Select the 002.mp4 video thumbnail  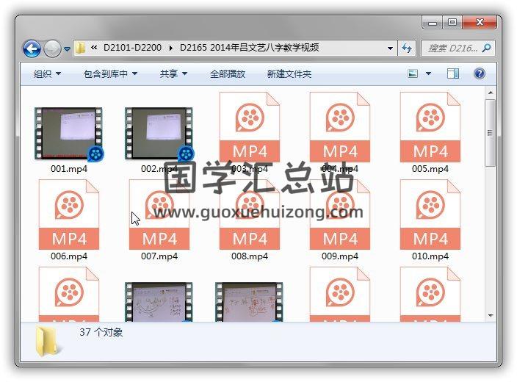click(x=159, y=133)
